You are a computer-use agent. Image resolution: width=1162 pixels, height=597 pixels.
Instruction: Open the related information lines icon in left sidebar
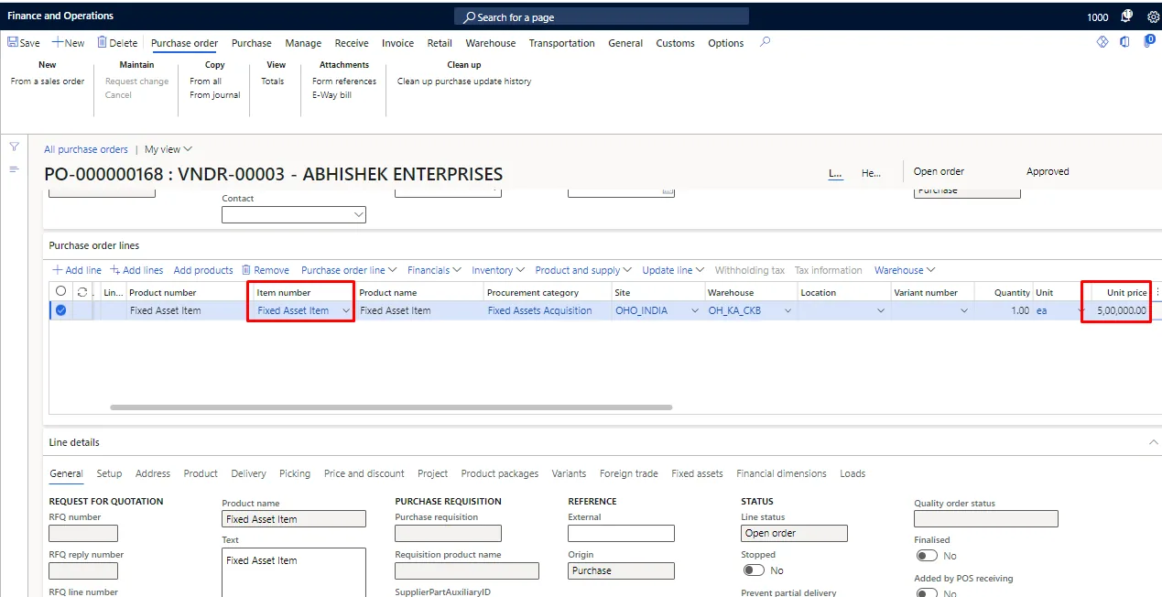pos(14,169)
